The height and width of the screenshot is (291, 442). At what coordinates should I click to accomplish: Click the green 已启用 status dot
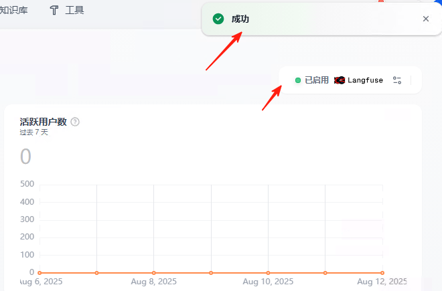click(x=298, y=80)
